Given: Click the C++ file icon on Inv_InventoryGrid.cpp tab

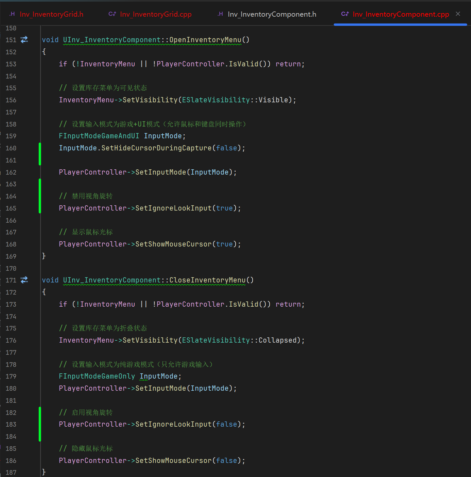Looking at the screenshot, I should pyautogui.click(x=112, y=14).
